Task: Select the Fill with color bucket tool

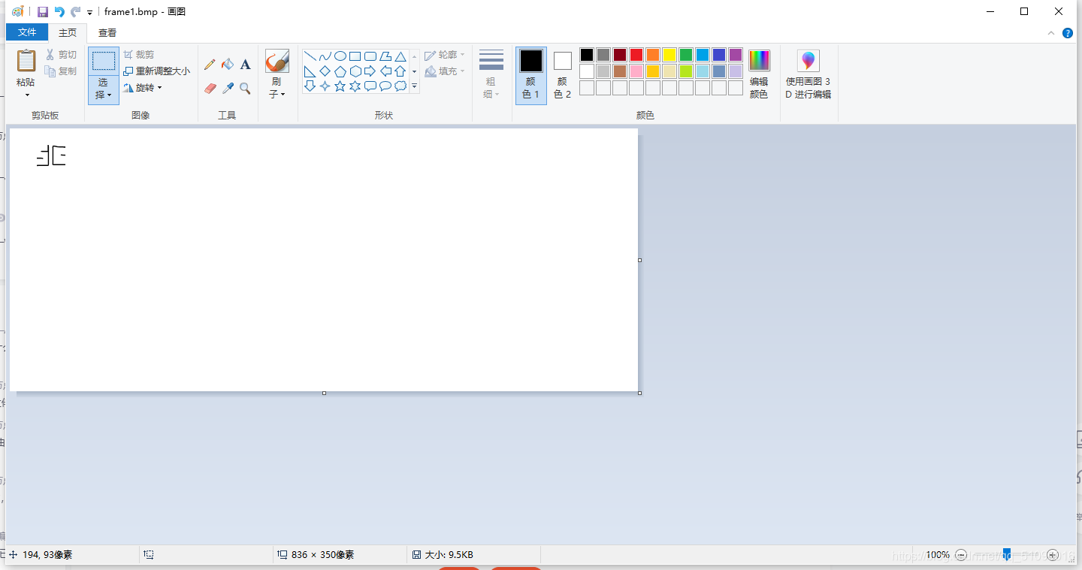Action: click(228, 65)
